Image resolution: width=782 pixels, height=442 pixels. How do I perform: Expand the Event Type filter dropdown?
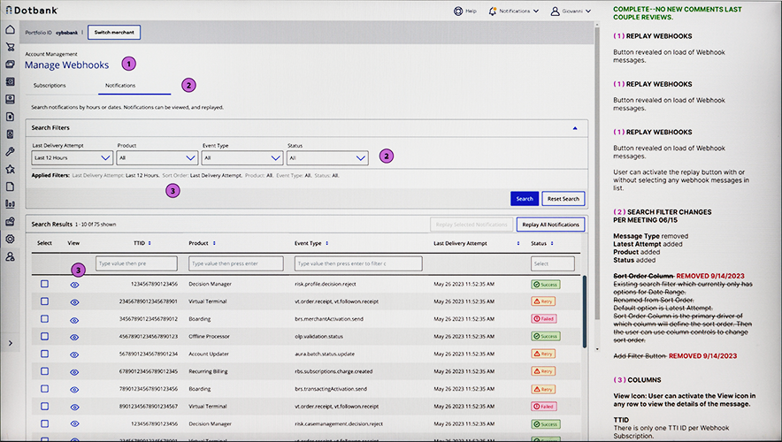click(241, 158)
